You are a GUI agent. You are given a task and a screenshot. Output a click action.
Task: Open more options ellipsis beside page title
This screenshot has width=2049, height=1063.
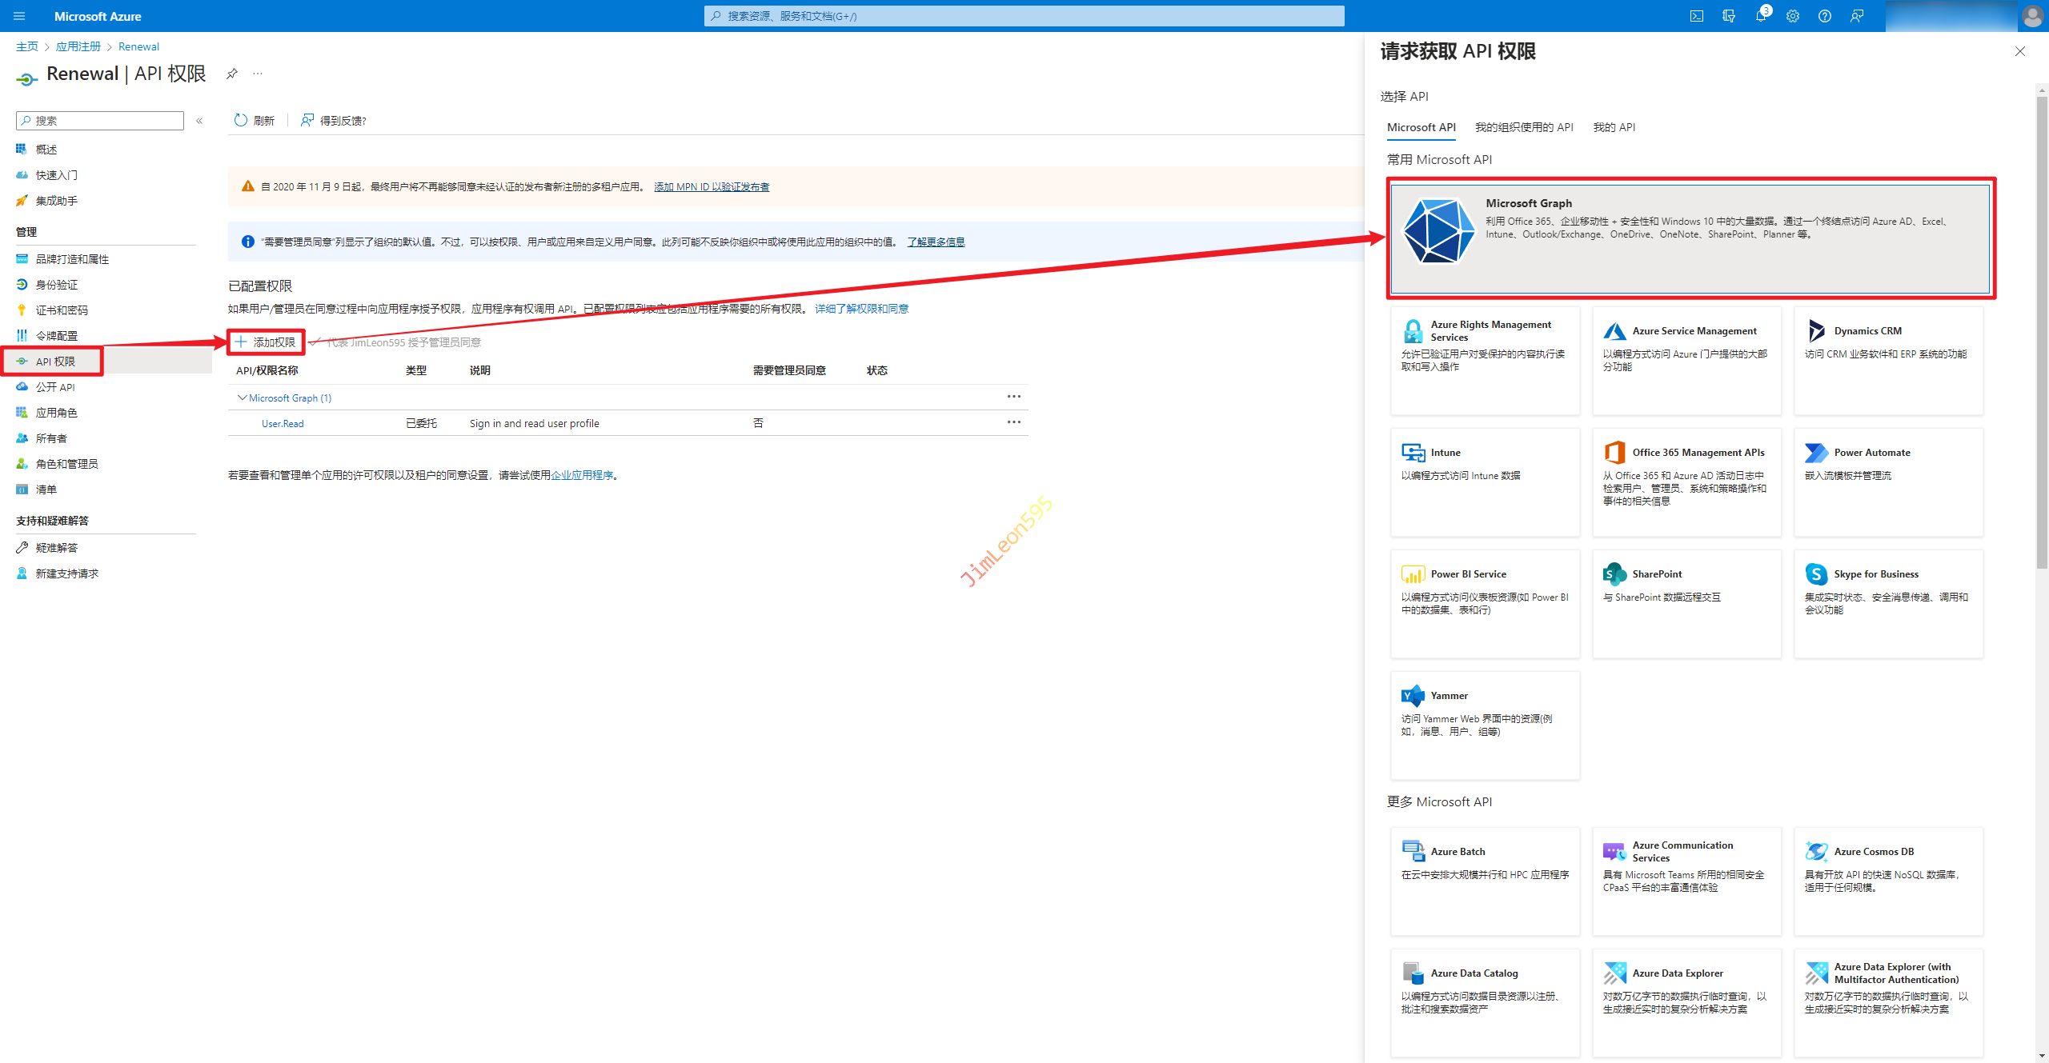click(x=258, y=74)
